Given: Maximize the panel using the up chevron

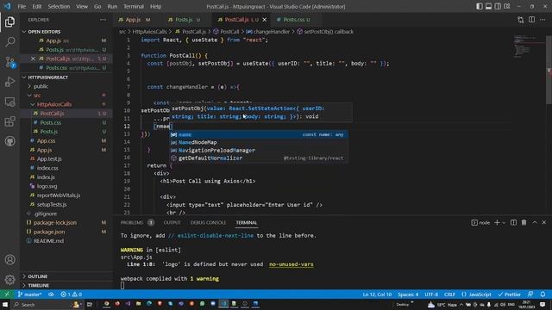Looking at the screenshot, I should pos(535,222).
